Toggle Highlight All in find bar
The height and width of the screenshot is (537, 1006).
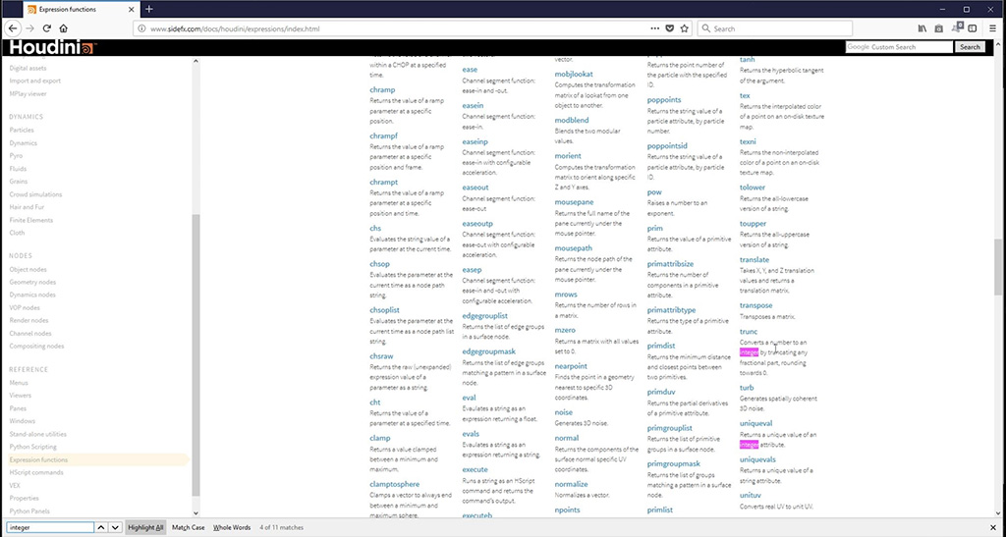(x=145, y=527)
